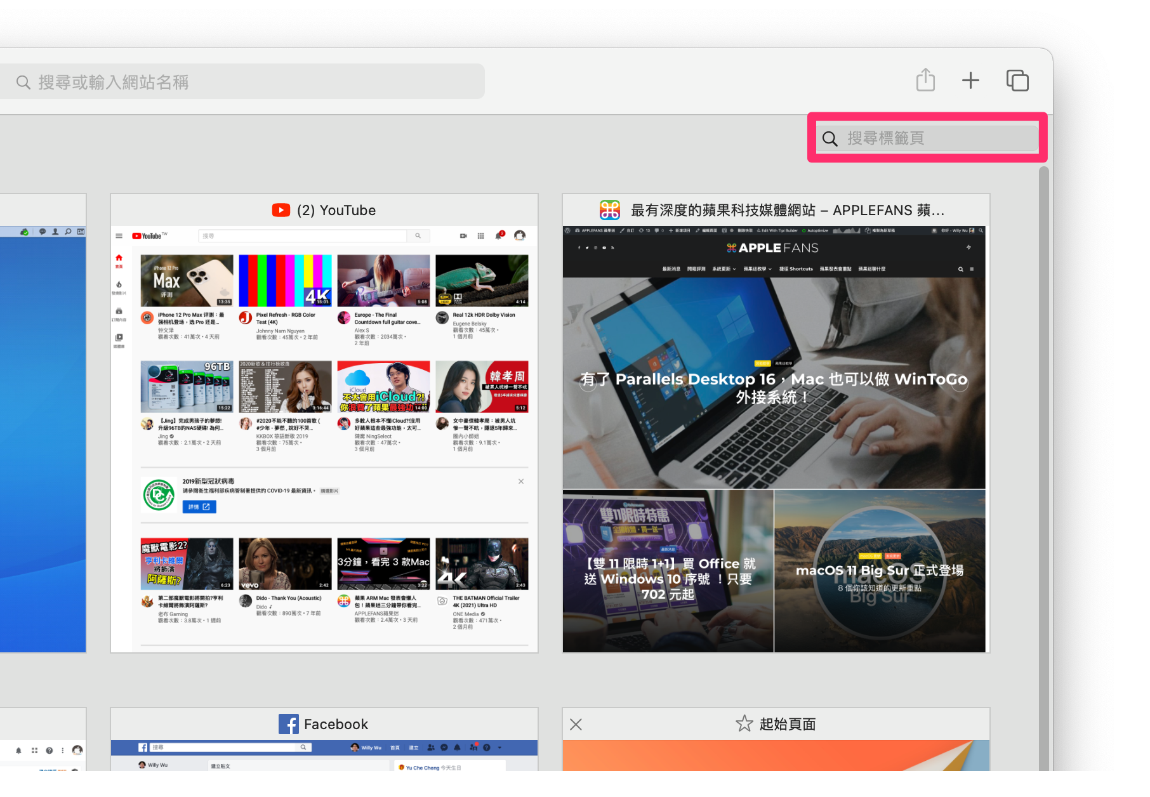Click the notification bell in YouTube preview
Screen dimensions: 1150x797
coord(499,235)
